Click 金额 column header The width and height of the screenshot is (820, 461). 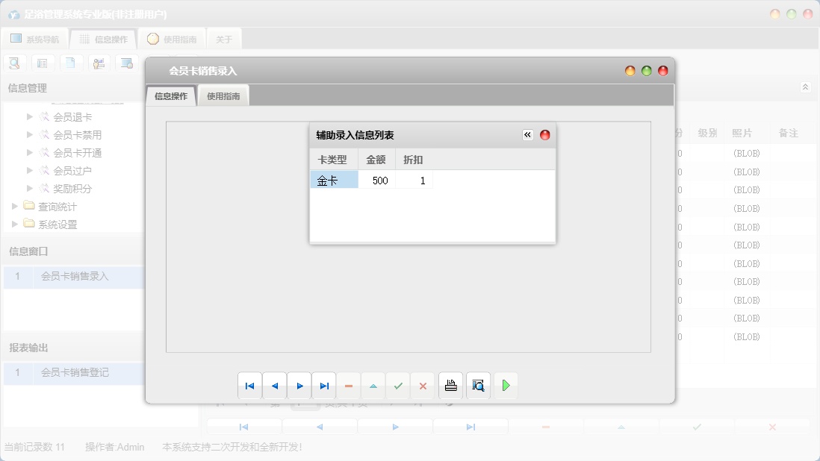pos(376,160)
